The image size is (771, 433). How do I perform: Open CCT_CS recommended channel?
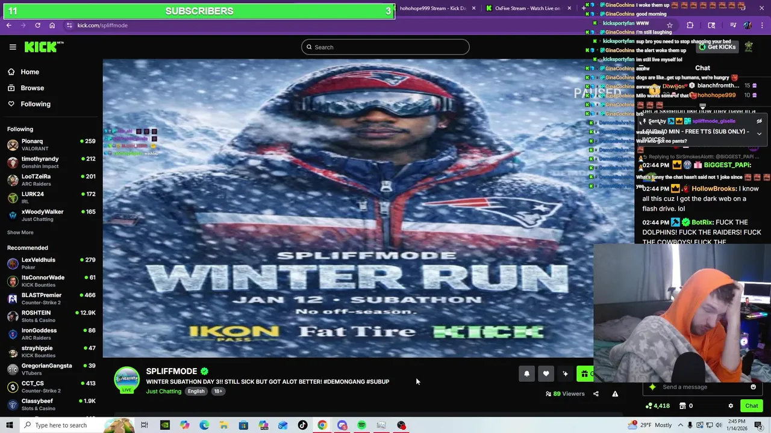click(x=51, y=387)
